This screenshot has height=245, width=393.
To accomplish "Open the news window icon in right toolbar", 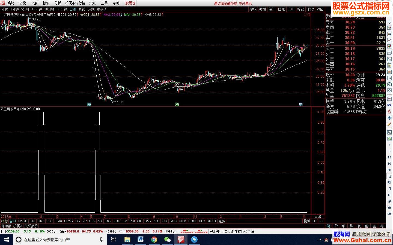I will pyautogui.click(x=389, y=53).
